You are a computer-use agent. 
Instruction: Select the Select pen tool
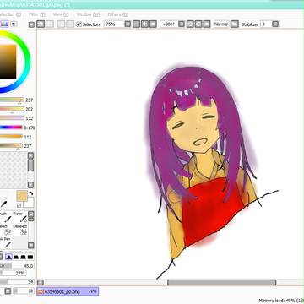pos(6,230)
